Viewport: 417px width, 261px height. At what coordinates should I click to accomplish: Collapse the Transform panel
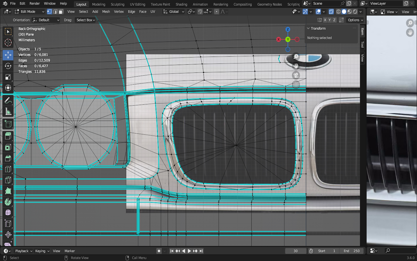pyautogui.click(x=308, y=28)
